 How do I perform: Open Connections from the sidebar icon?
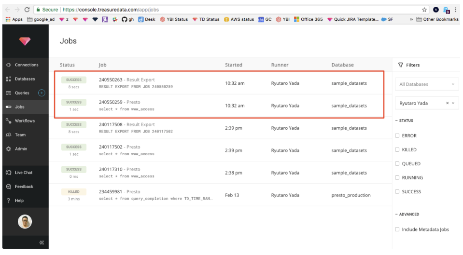(8, 65)
